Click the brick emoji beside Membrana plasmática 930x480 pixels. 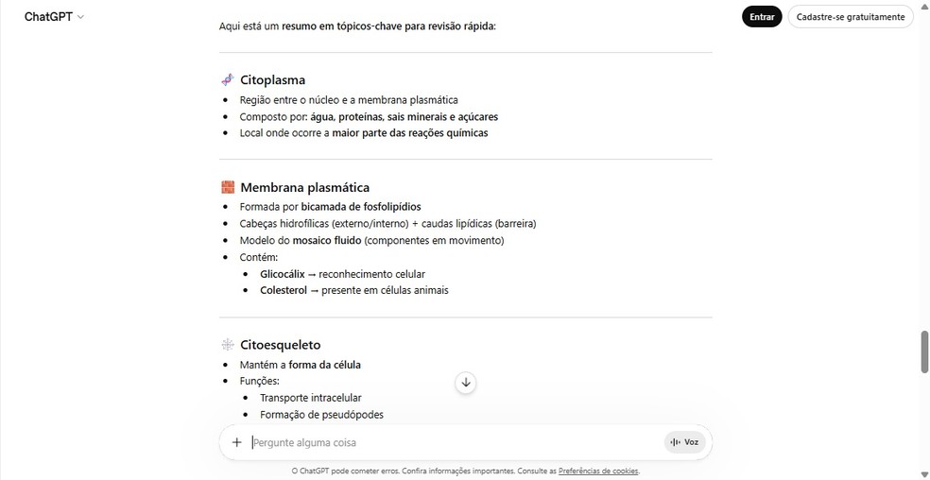click(227, 187)
